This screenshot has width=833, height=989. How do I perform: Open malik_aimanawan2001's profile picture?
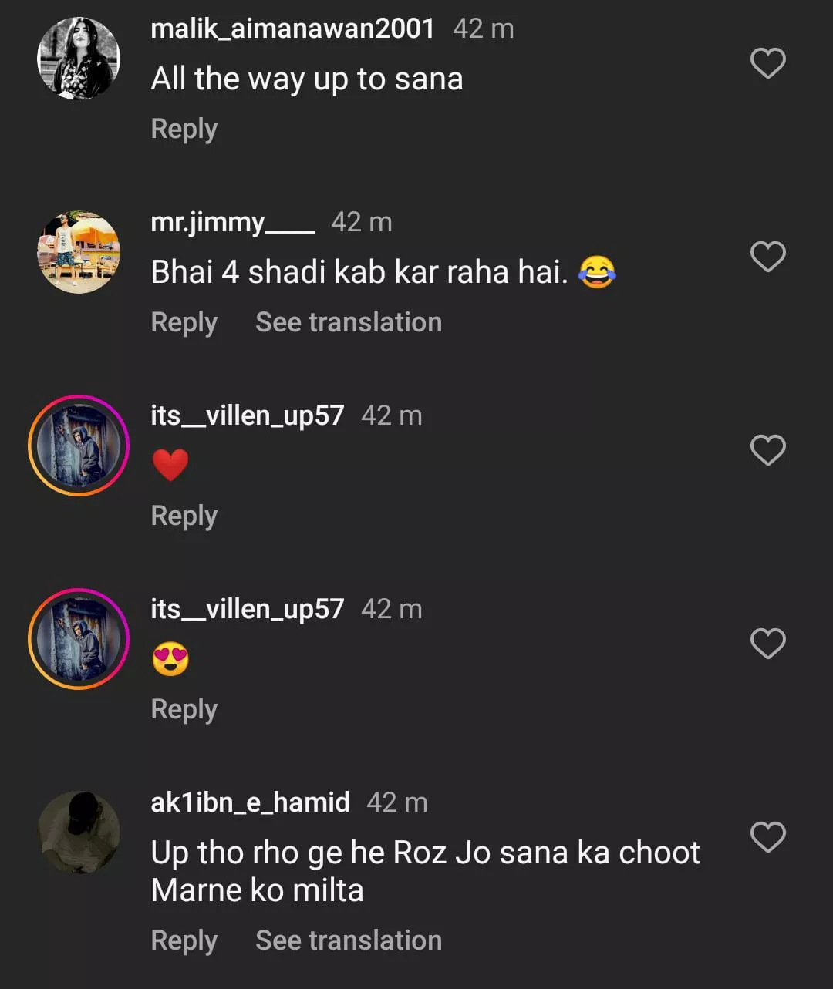tap(79, 59)
